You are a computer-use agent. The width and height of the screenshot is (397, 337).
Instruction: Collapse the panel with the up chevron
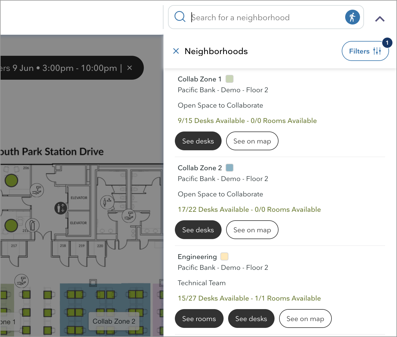coord(380,19)
